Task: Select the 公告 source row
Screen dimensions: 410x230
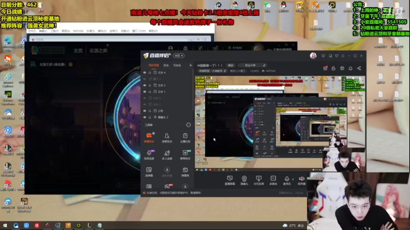Action: coord(168,111)
